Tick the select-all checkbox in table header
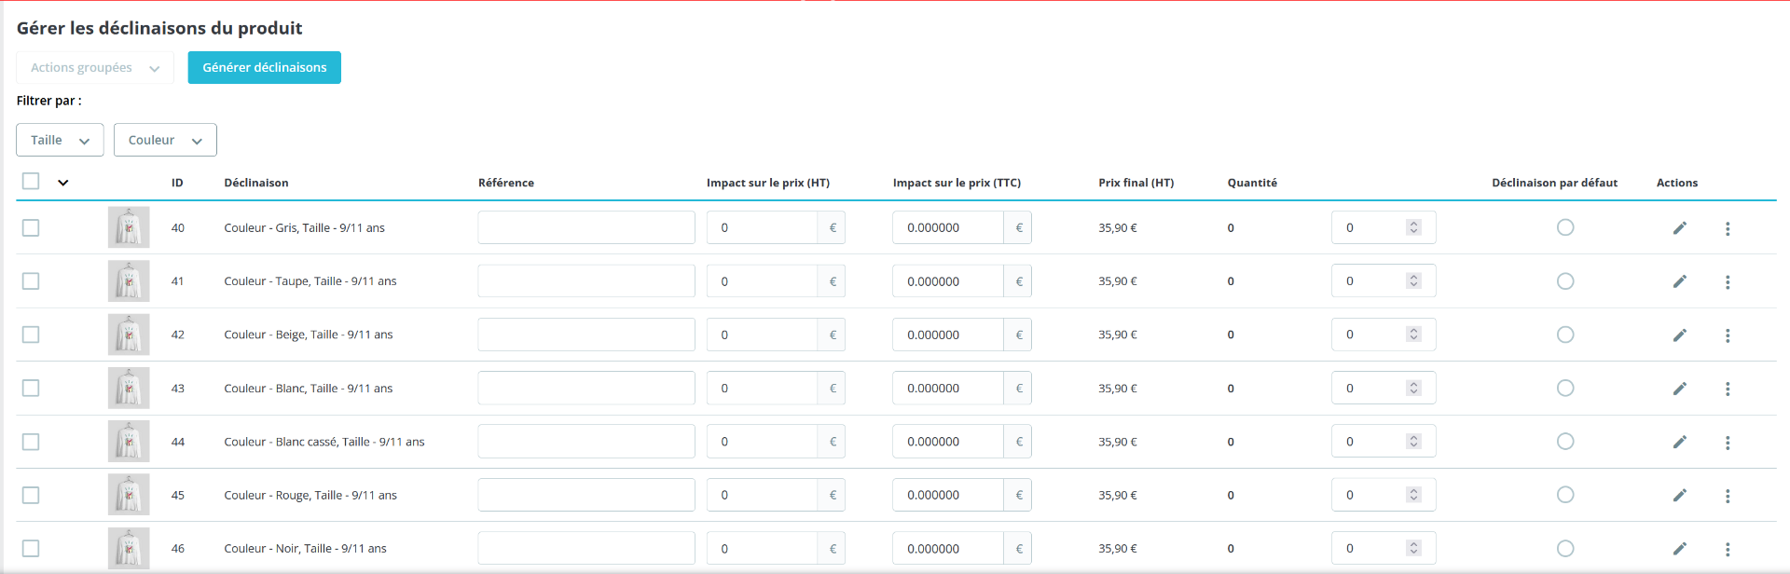The image size is (1790, 574). tap(31, 181)
